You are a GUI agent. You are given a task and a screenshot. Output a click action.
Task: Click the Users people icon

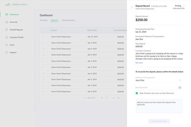[6, 45]
